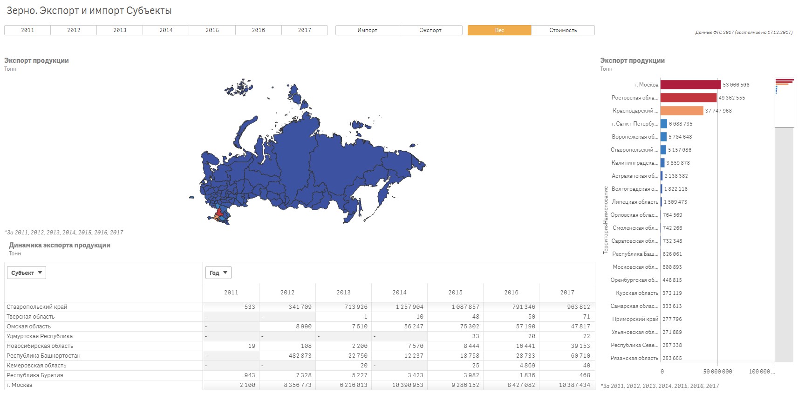The height and width of the screenshot is (393, 798).
Task: Select year 2012 filter button
Action: coord(74,30)
